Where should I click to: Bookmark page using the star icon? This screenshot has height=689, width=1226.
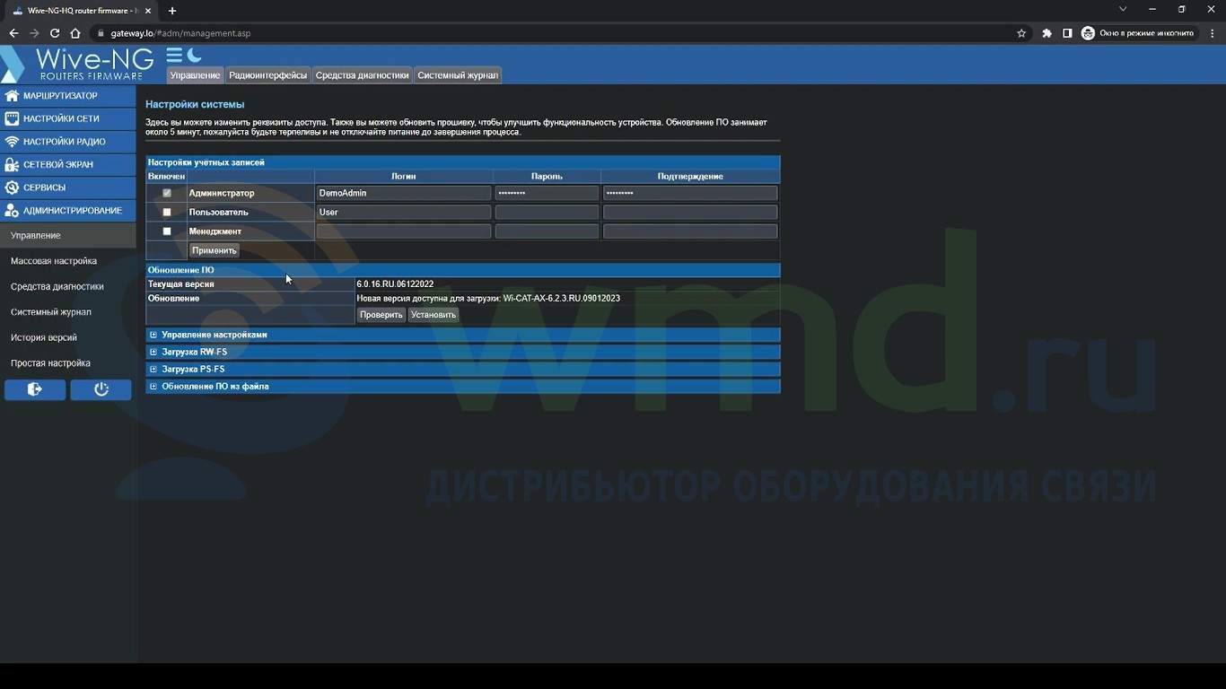pos(1021,33)
